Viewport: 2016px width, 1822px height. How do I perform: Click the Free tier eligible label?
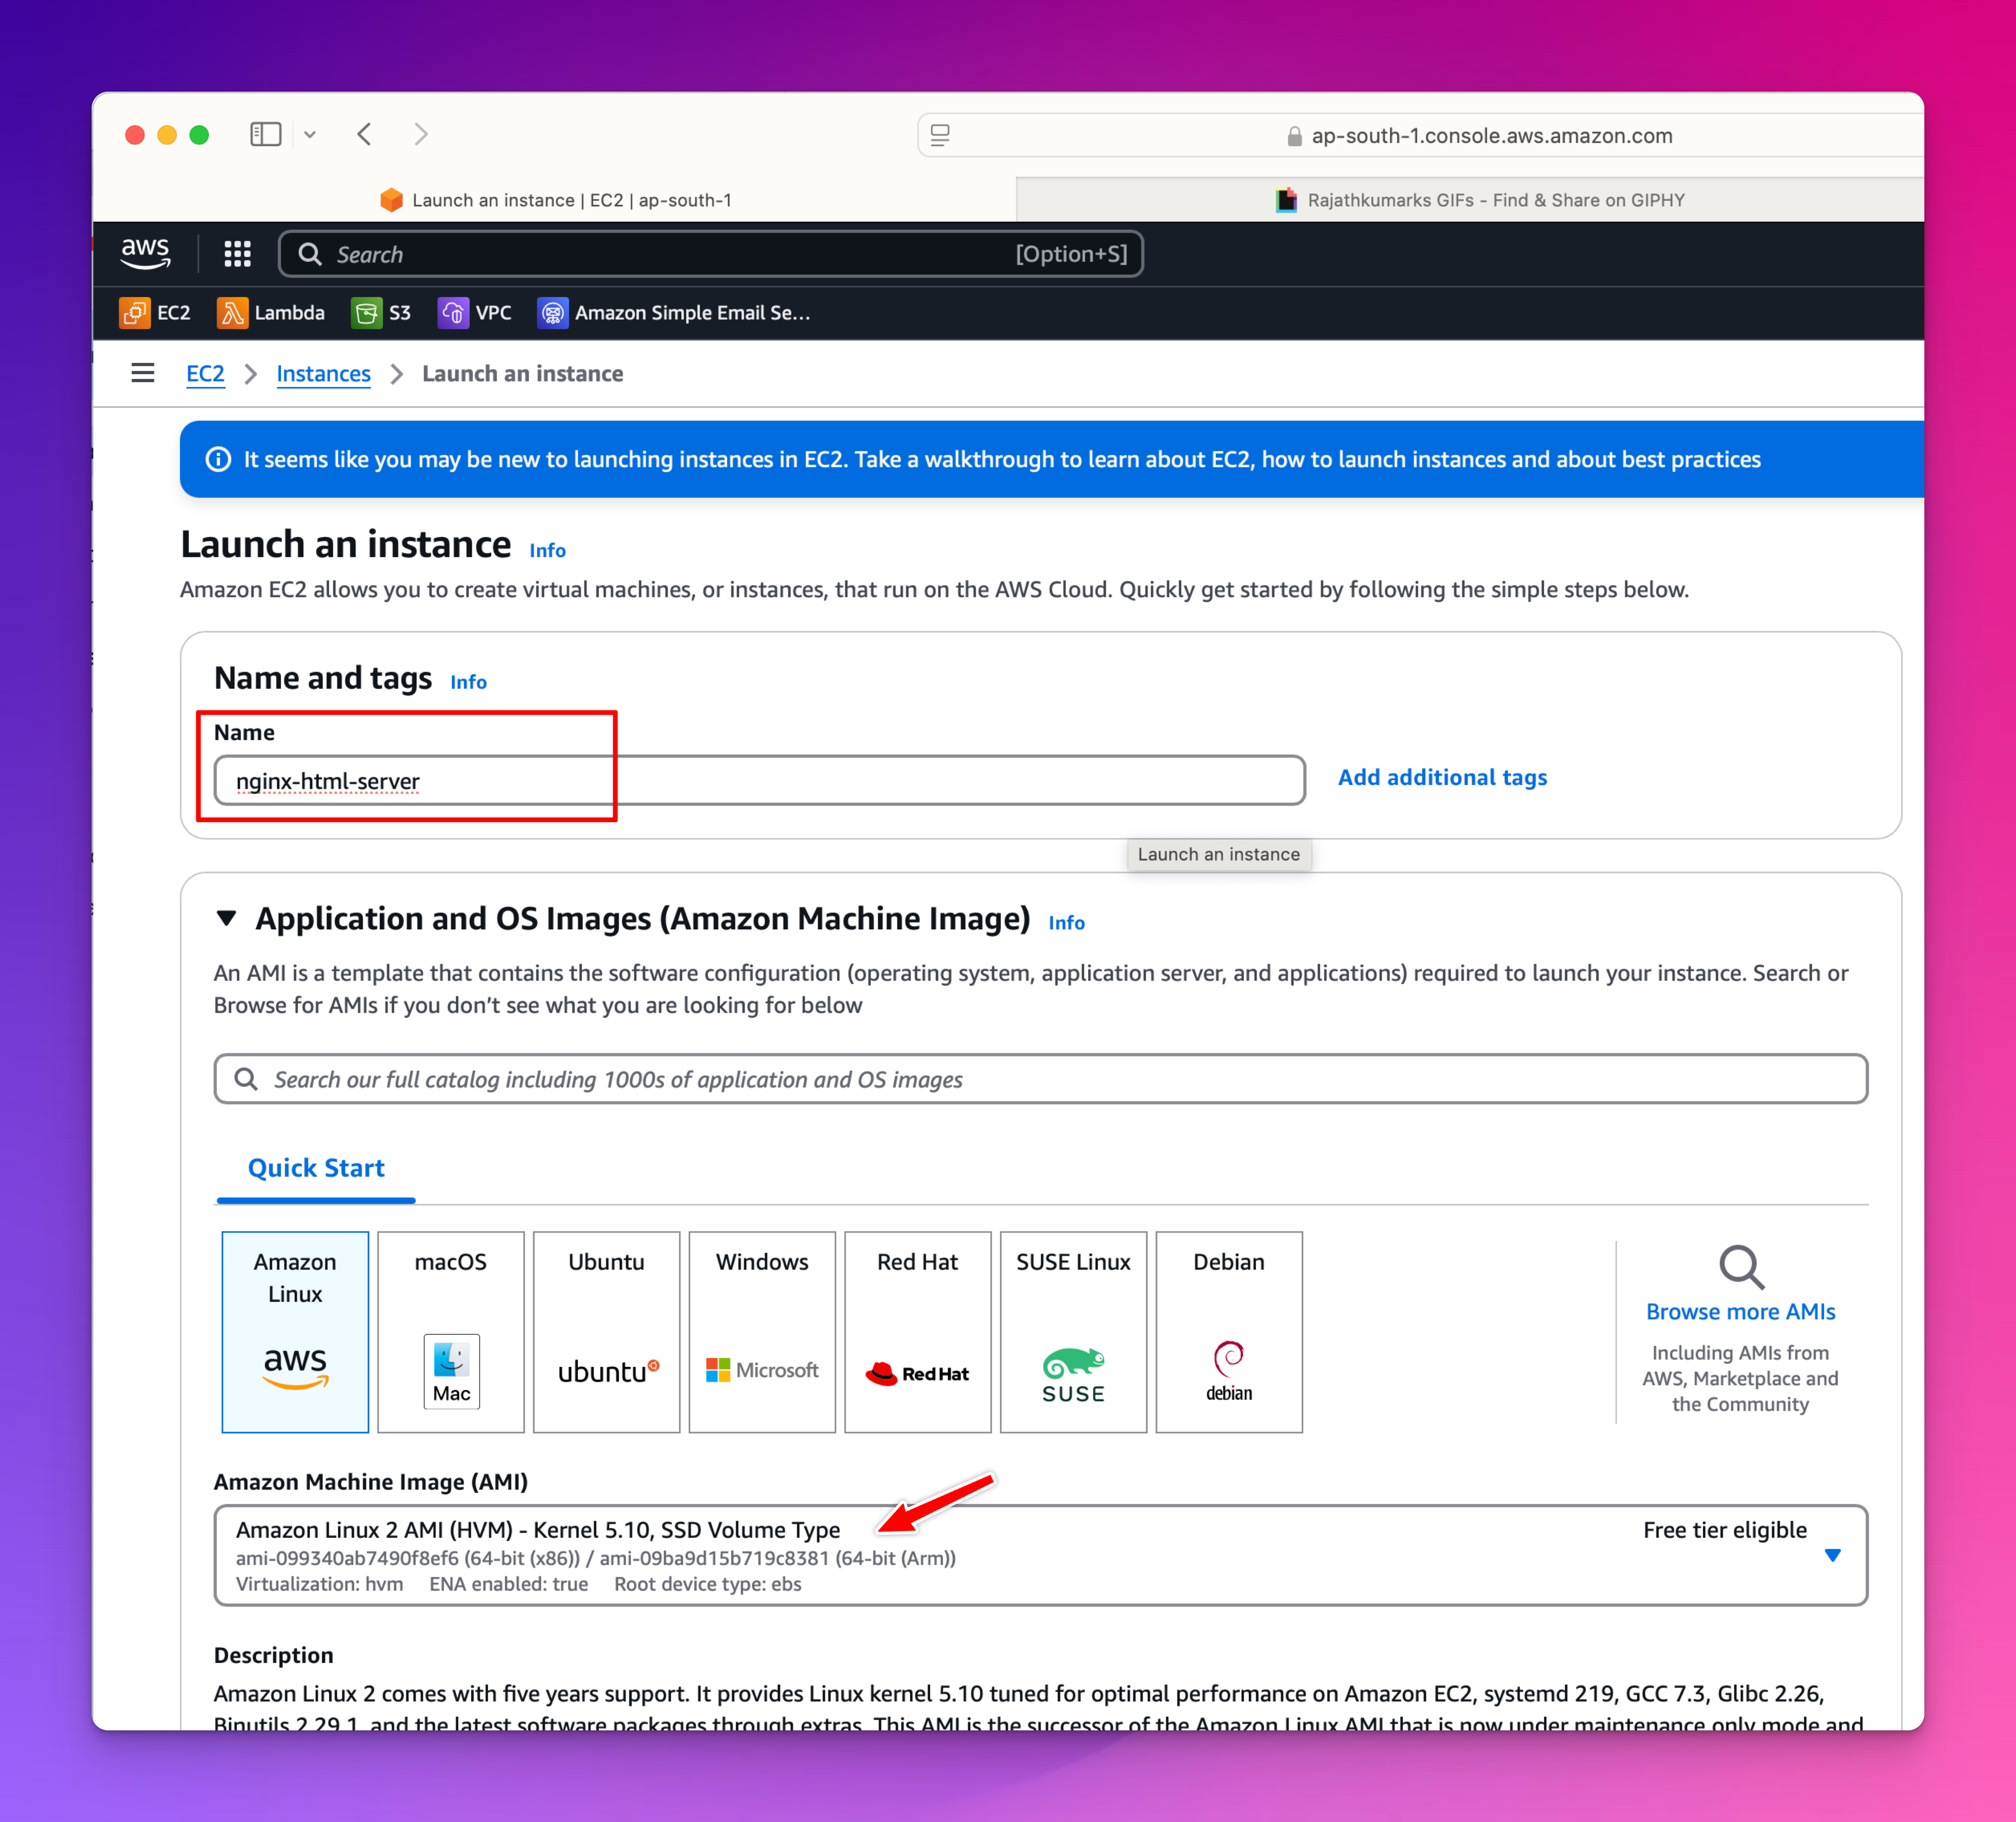coord(1724,1530)
